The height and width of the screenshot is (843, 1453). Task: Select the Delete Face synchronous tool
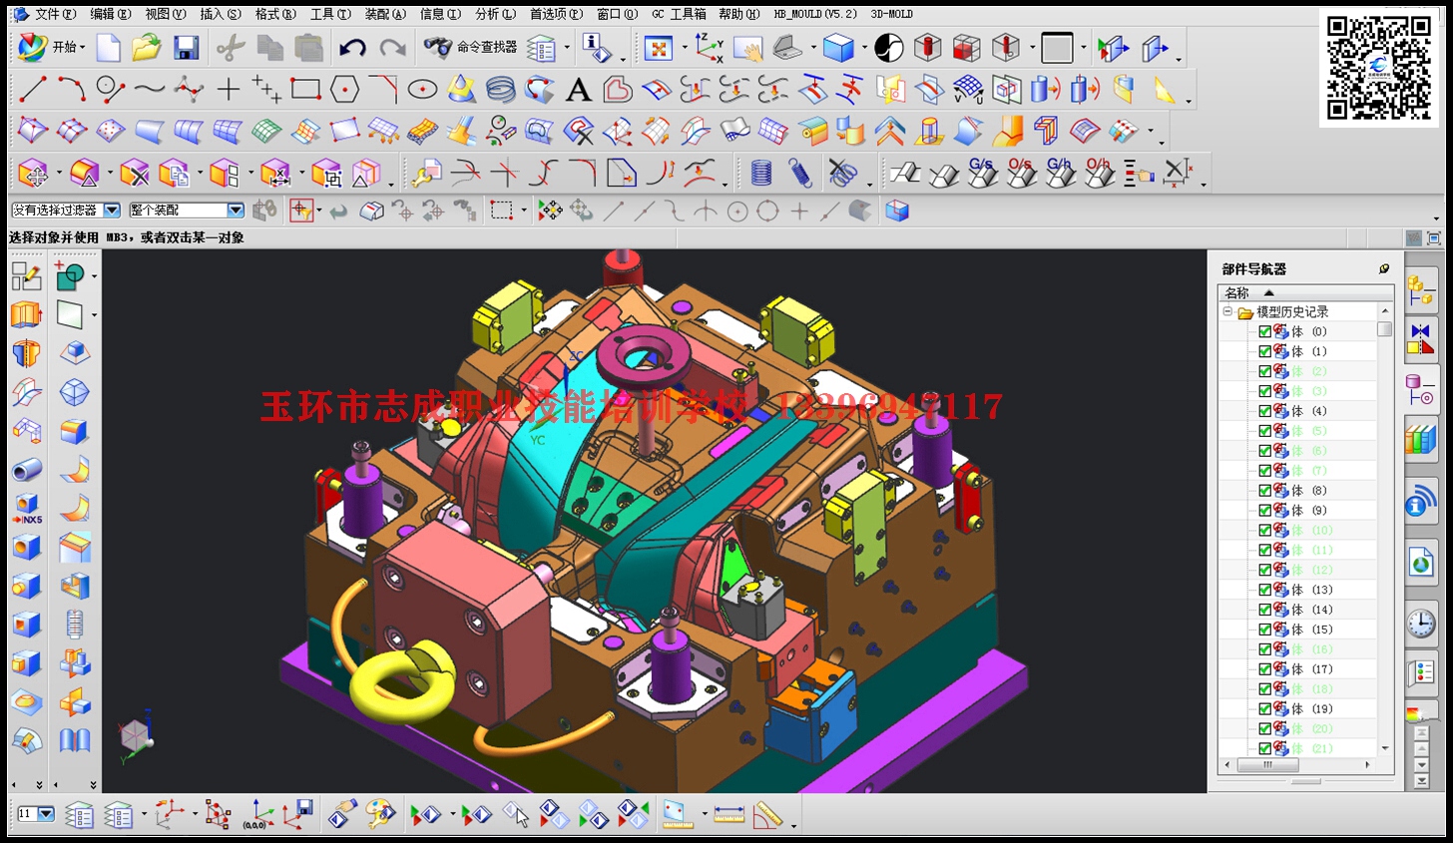(x=134, y=174)
